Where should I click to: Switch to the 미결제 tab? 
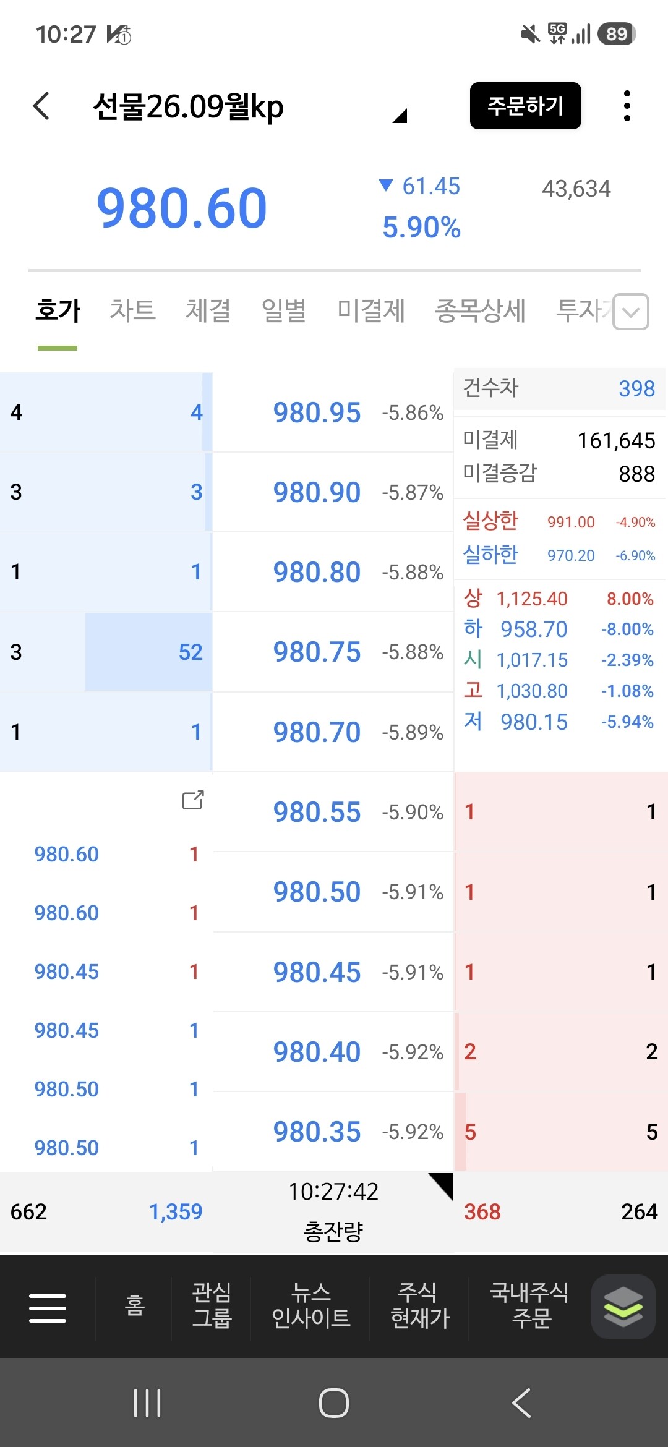click(x=371, y=310)
